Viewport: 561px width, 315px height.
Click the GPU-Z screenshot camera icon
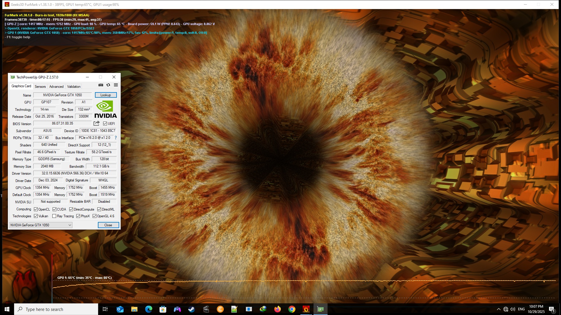click(x=101, y=85)
